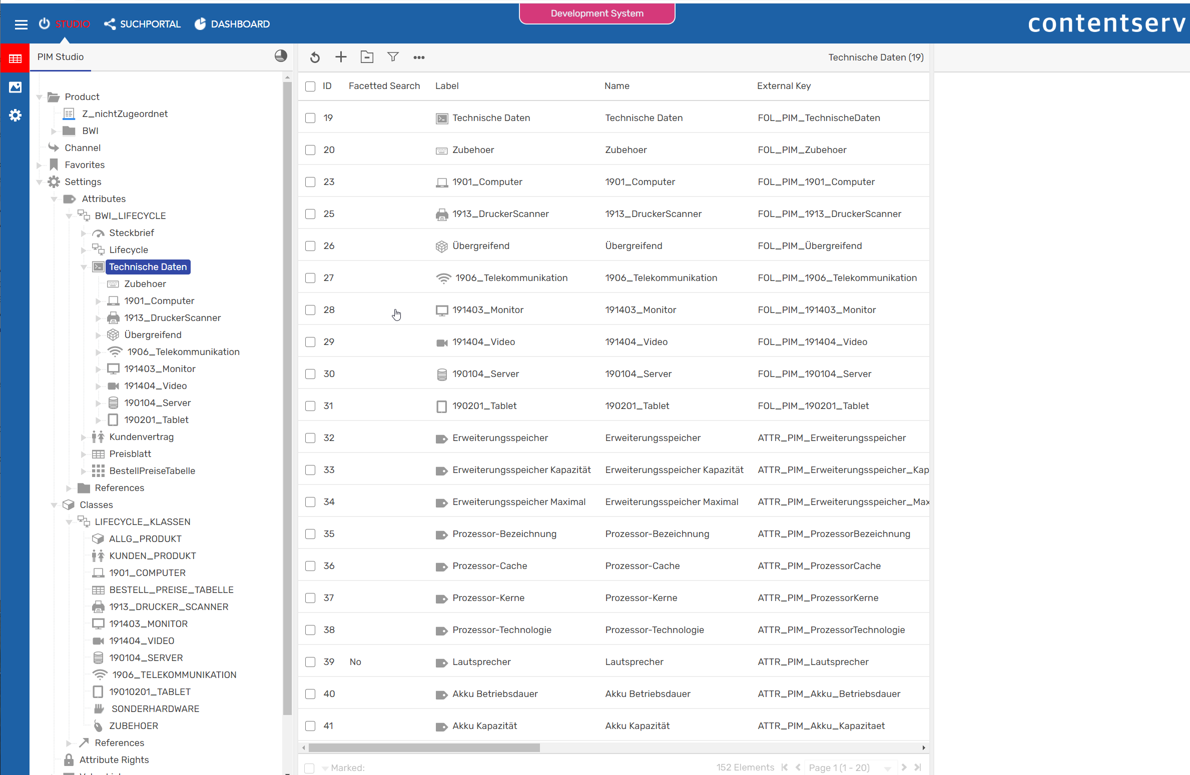The image size is (1190, 775).
Task: Select the PIM Studio tab
Action: [x=61, y=57]
